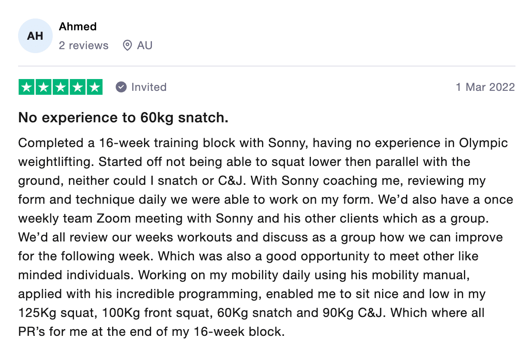
Task: Select the fifth green rating star
Action: pyautogui.click(x=94, y=87)
